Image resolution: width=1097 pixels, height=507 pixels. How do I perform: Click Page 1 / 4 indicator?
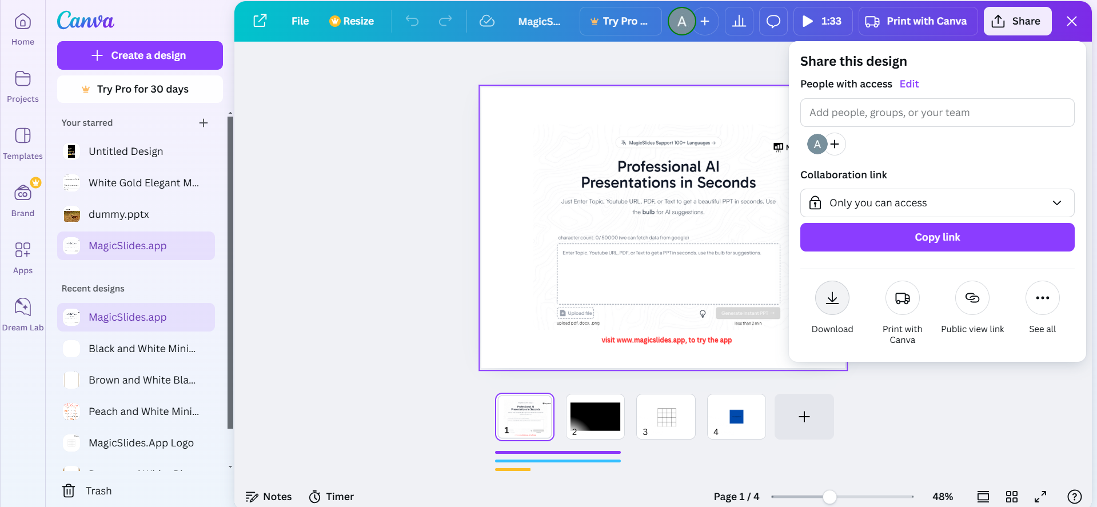click(736, 497)
